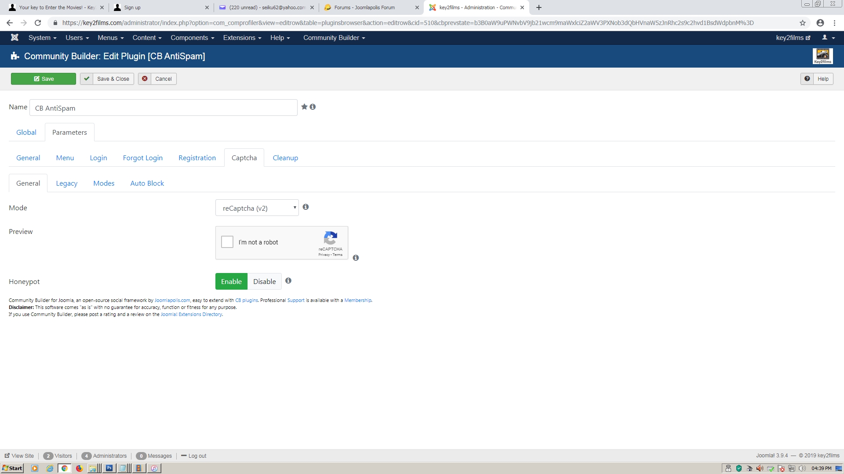Image resolution: width=844 pixels, height=474 pixels.
Task: Disable the Honeypot option
Action: pos(265,281)
